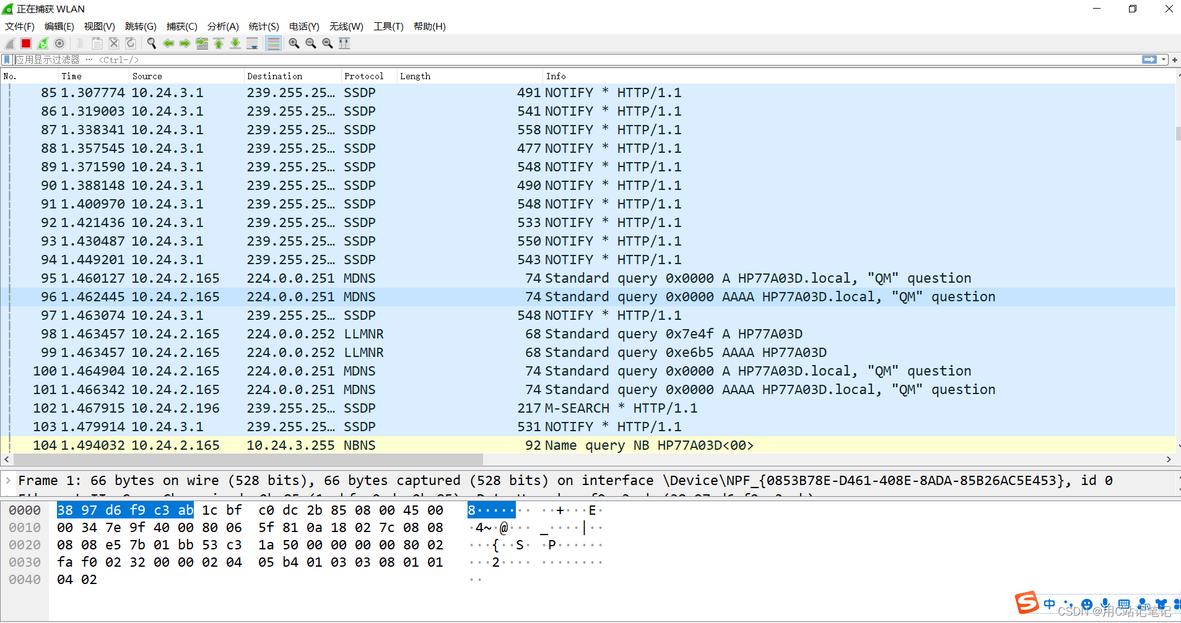
Task: Reset text to normal size icon
Action: point(328,43)
